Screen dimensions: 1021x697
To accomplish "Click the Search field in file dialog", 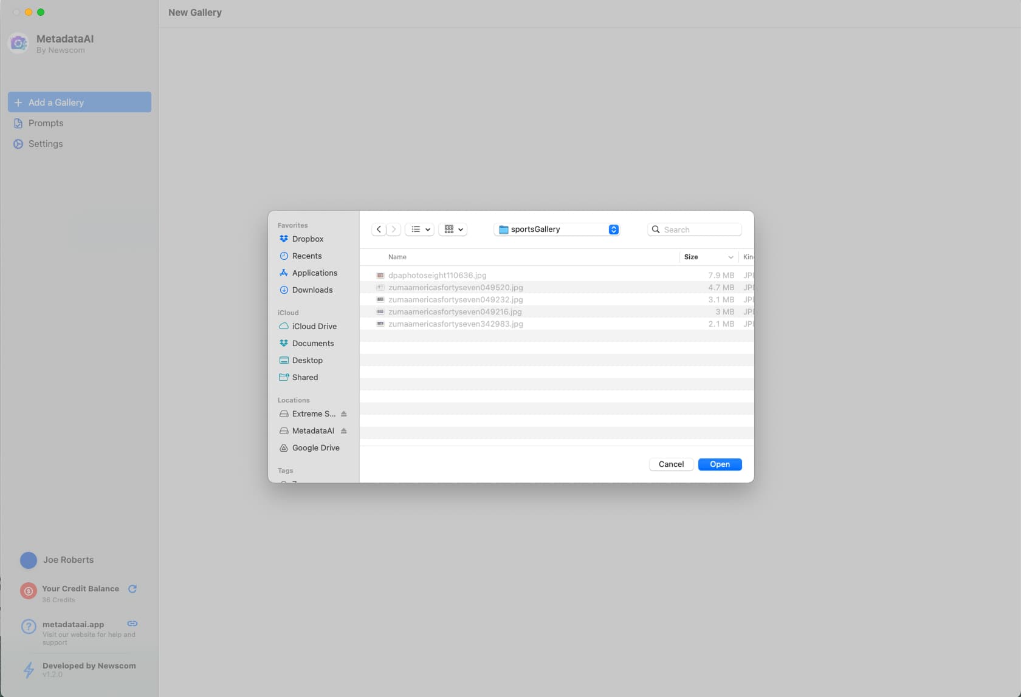I will (700, 229).
